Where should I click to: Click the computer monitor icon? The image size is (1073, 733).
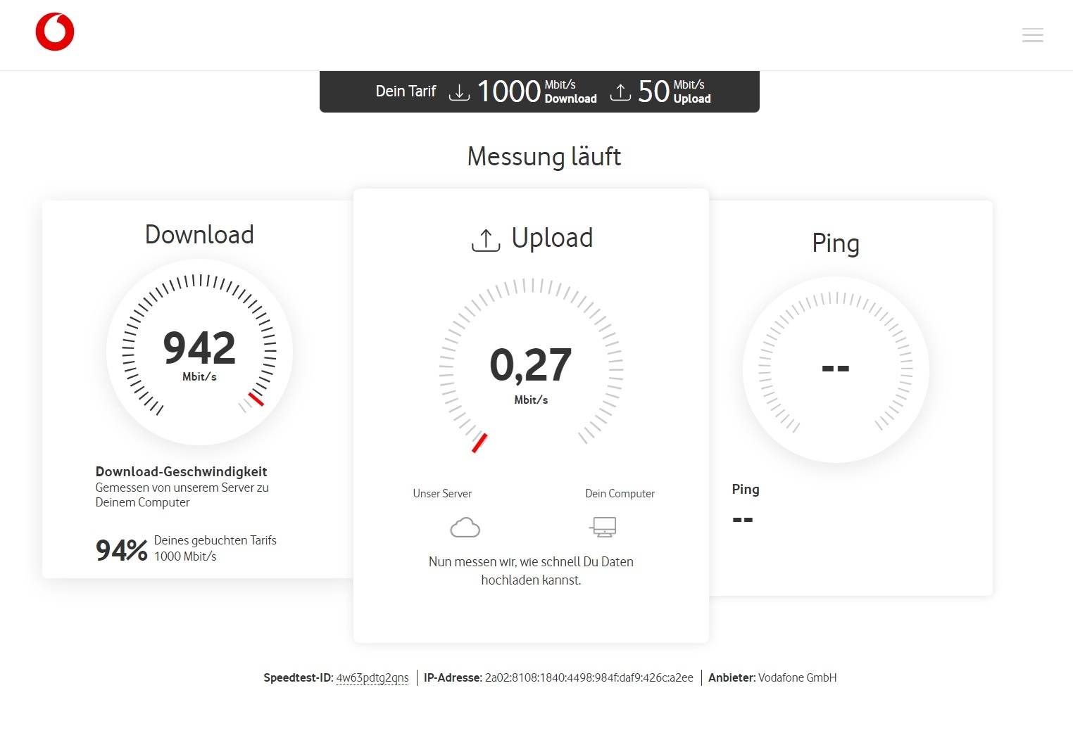click(603, 527)
